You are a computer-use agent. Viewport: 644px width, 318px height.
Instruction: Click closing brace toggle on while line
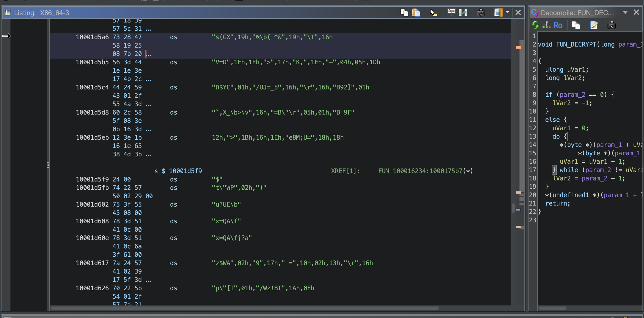pos(554,170)
